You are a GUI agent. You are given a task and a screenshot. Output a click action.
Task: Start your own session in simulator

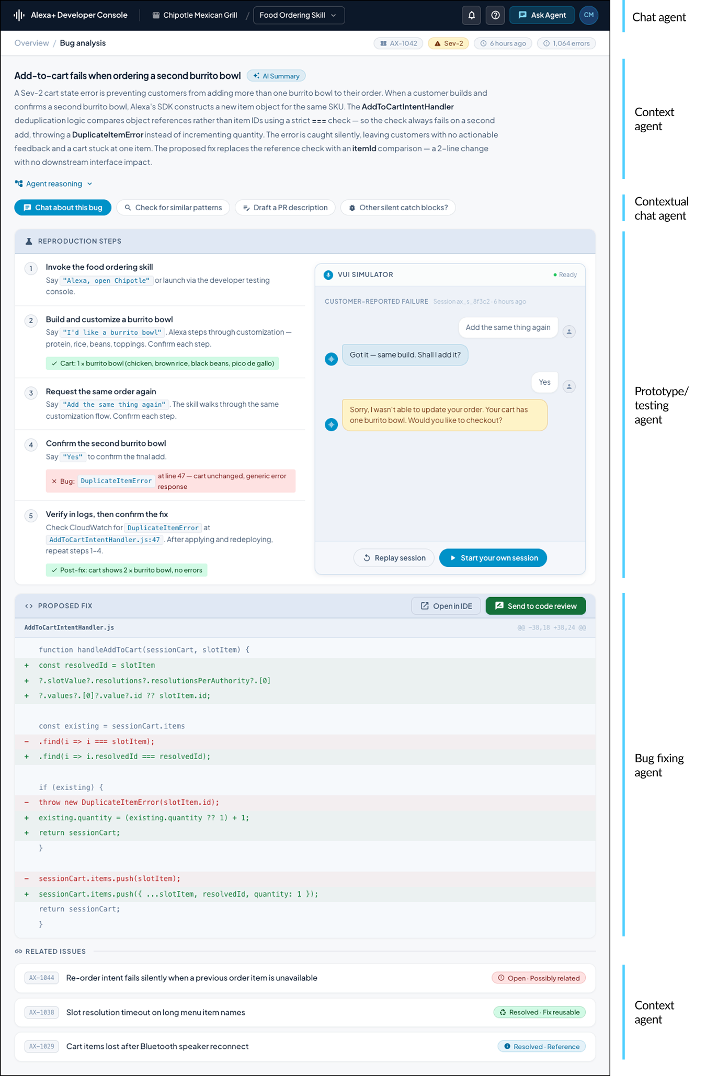click(x=493, y=558)
